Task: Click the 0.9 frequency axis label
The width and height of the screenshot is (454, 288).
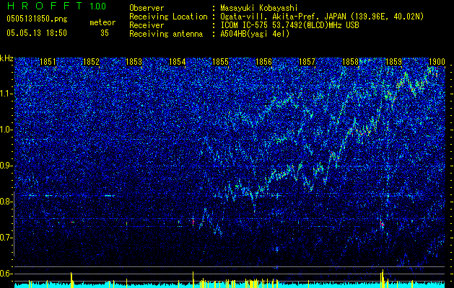Action: [6, 166]
